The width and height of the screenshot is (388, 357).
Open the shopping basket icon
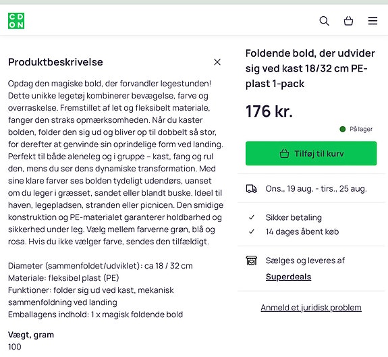348,21
